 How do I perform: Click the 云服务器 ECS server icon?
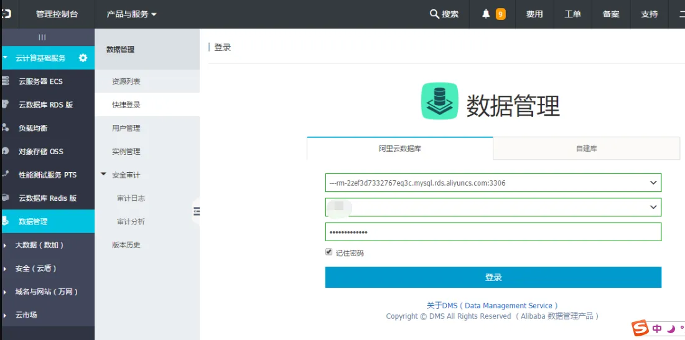[5, 81]
